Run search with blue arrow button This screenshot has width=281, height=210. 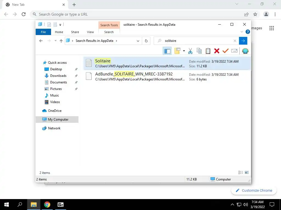click(243, 41)
